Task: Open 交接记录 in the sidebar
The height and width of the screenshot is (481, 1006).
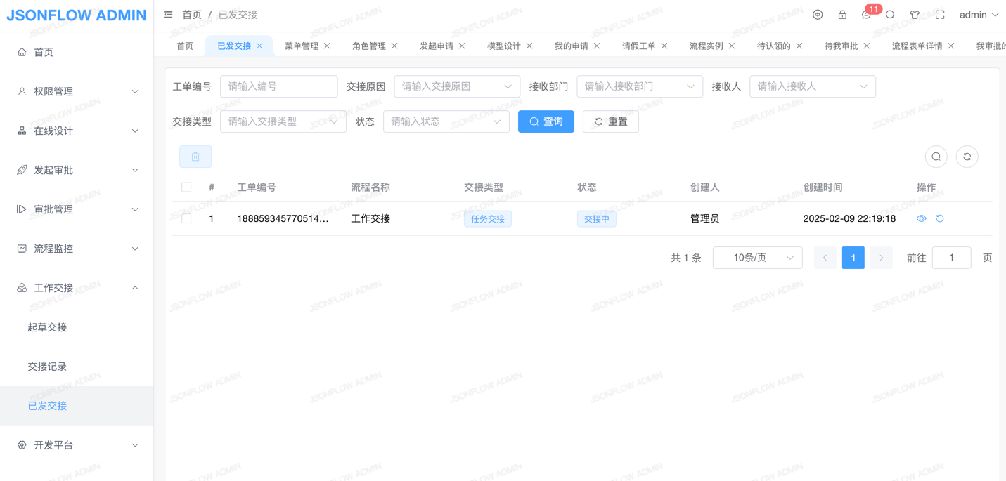Action: (x=47, y=367)
